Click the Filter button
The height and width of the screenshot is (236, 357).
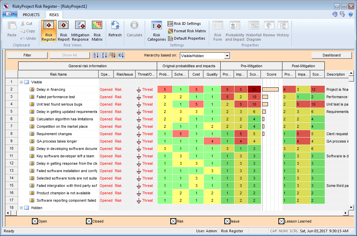coord(27,55)
